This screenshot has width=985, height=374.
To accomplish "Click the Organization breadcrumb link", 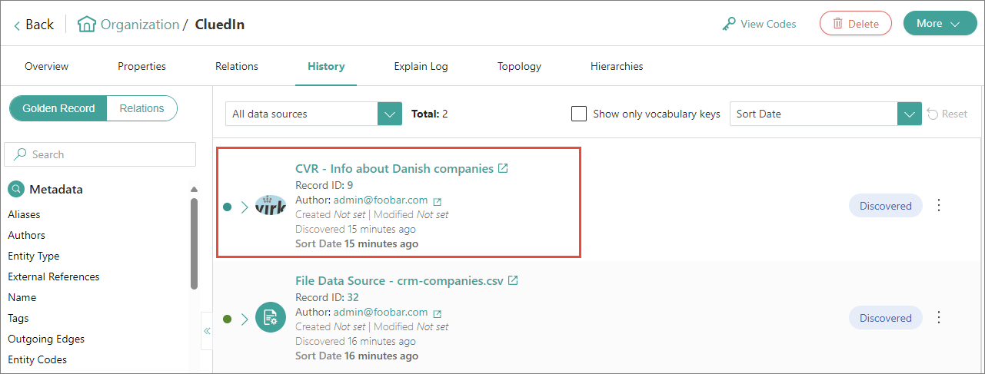I will pos(140,25).
